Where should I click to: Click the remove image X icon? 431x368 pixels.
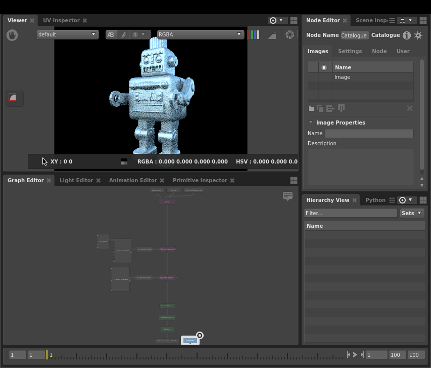click(410, 108)
